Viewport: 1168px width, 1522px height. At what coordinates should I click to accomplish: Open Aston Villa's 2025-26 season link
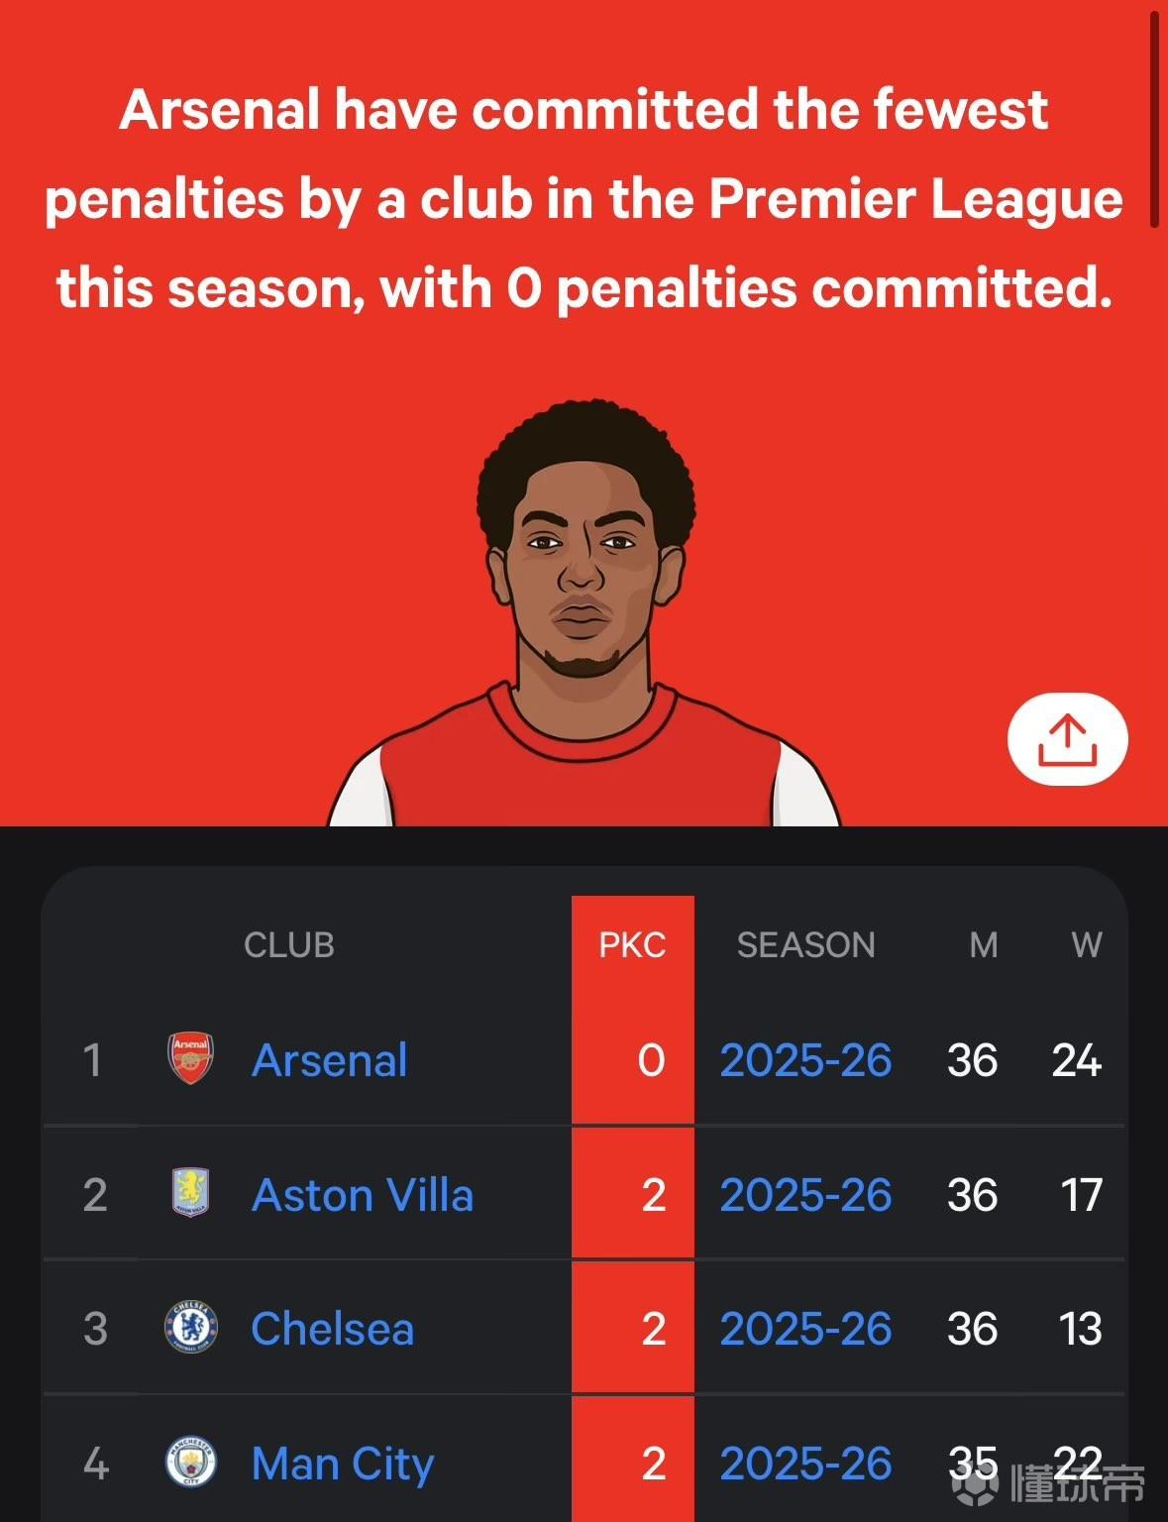(805, 1194)
